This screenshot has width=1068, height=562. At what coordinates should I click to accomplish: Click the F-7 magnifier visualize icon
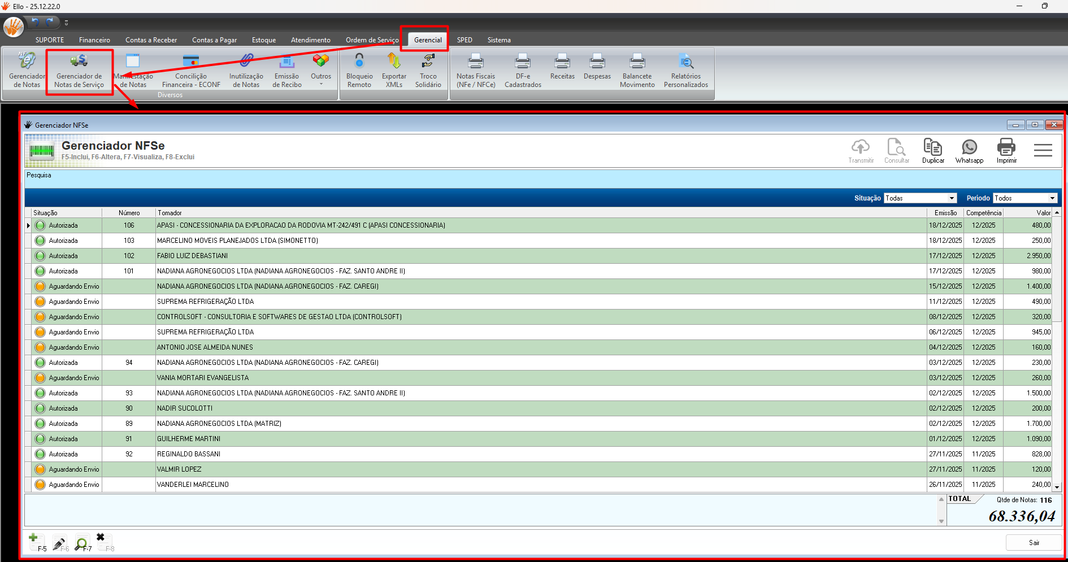(82, 543)
